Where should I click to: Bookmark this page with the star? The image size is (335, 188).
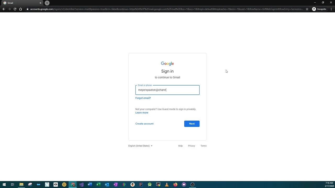(x=307, y=9)
